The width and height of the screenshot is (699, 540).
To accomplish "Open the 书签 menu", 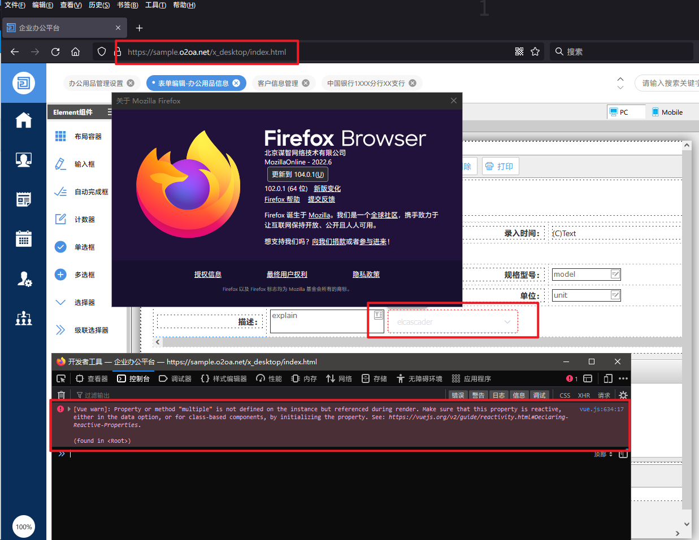I will (127, 5).
